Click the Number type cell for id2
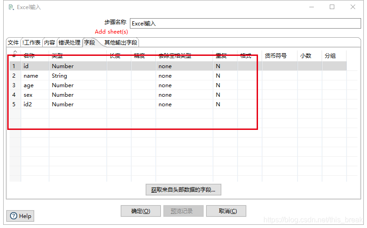This screenshot has width=367, height=228. pos(78,104)
